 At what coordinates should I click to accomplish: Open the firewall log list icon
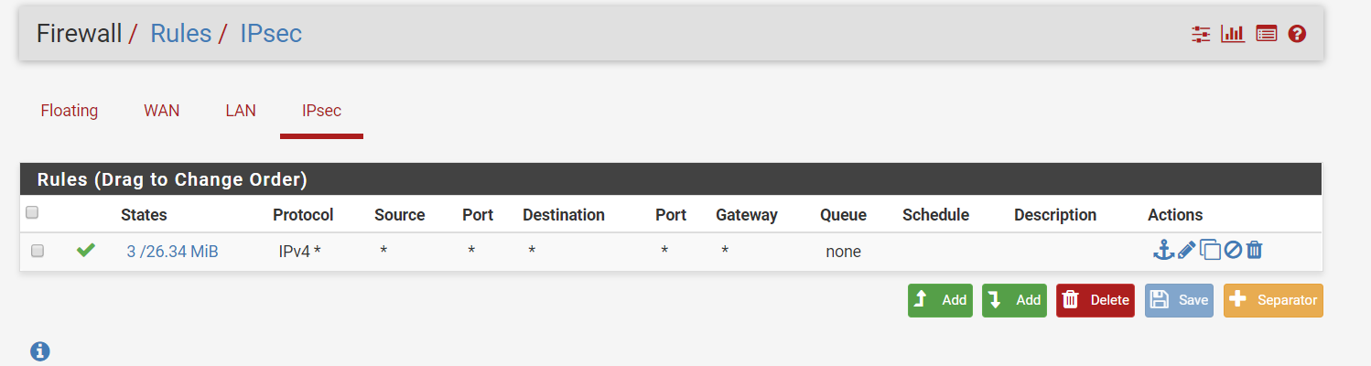click(1266, 35)
